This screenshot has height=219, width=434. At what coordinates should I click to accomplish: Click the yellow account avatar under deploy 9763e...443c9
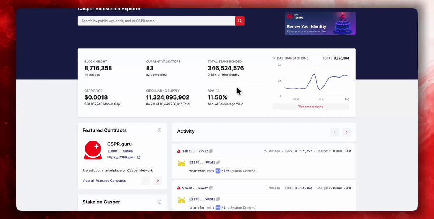pyautogui.click(x=182, y=200)
